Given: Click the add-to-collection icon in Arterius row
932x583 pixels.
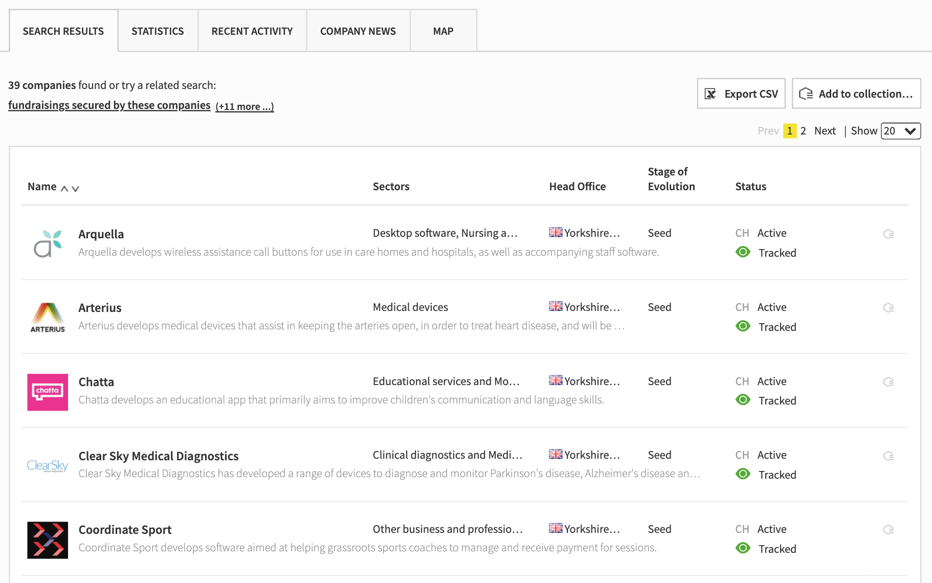Looking at the screenshot, I should click(889, 308).
